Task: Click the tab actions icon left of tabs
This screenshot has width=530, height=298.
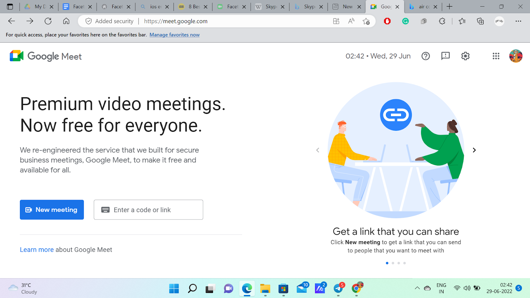Action: [10, 7]
